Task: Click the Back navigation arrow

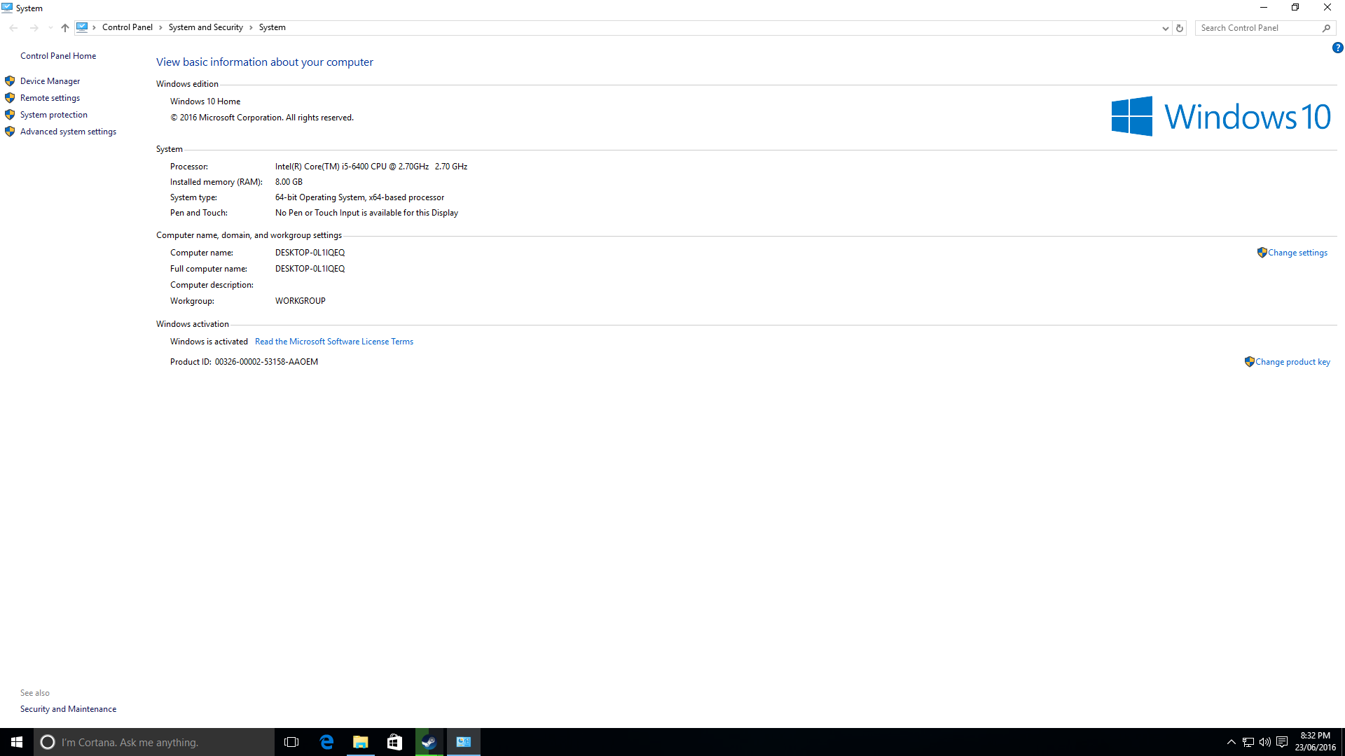Action: 14,28
